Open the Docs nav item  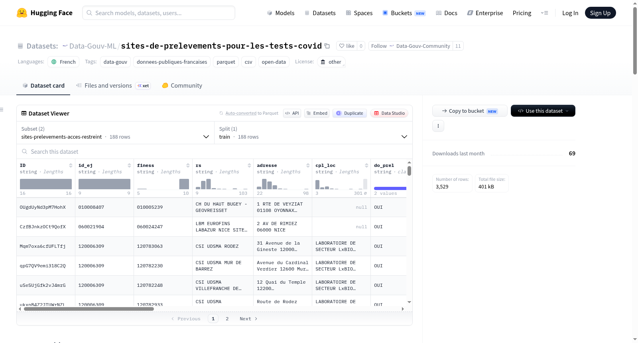447,13
